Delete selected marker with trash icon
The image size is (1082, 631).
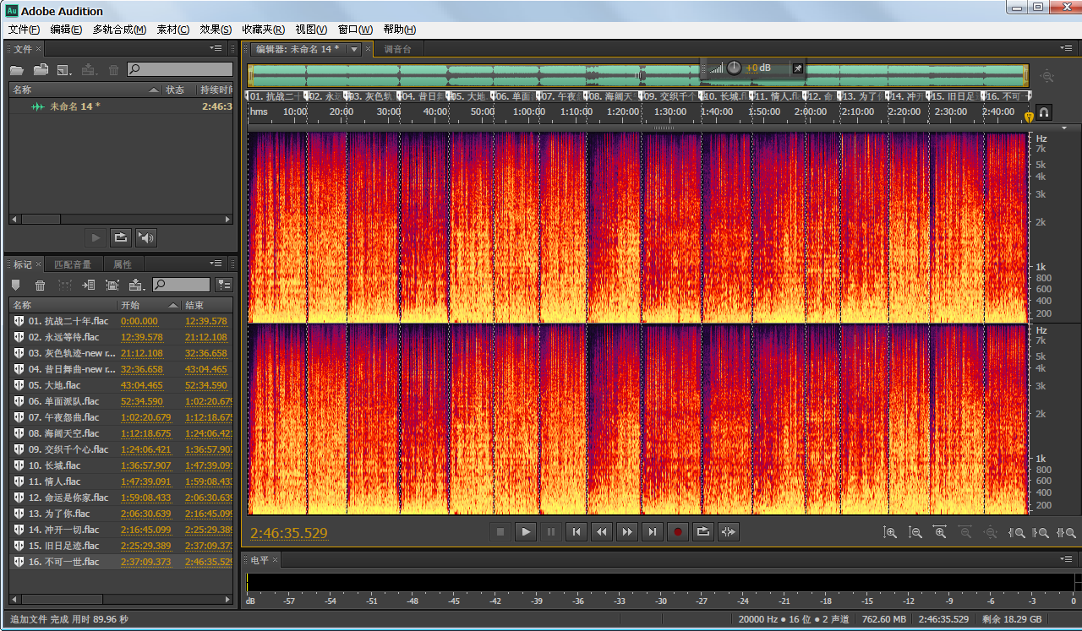click(x=41, y=286)
